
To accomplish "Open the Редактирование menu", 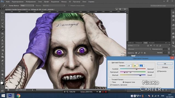I will pos(17,2).
